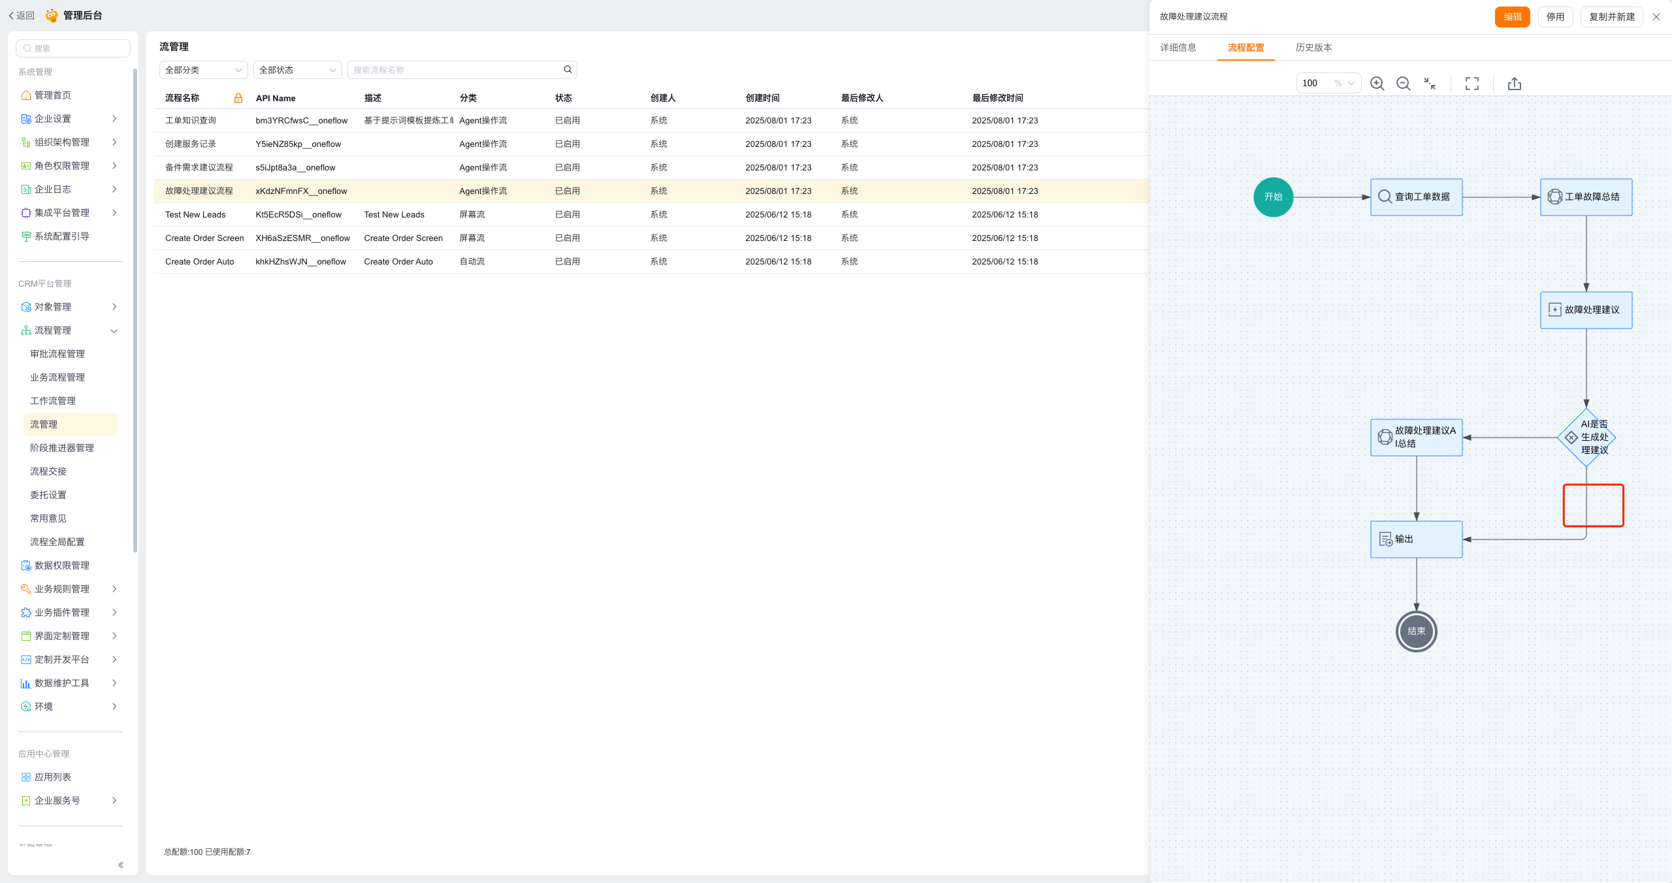The height and width of the screenshot is (883, 1672).
Task: Switch to the 历史版本 tab
Action: pos(1313,48)
